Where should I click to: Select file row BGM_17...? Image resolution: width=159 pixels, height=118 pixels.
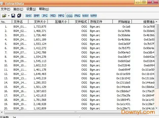tap(77, 95)
